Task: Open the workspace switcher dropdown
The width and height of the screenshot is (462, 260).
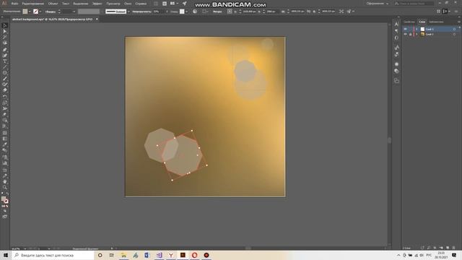Action: [378, 4]
